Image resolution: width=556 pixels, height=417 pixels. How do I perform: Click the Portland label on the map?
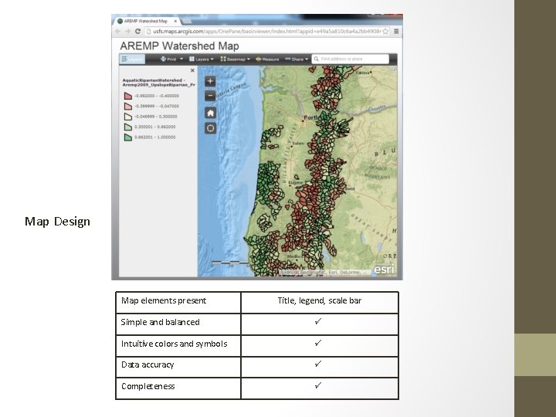(x=311, y=117)
